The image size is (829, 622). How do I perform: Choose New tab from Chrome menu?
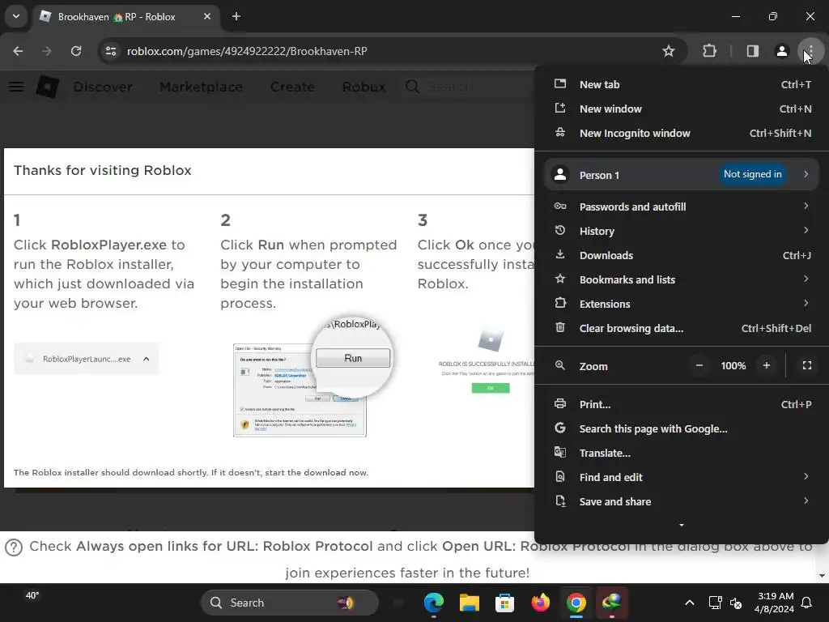[x=682, y=84]
